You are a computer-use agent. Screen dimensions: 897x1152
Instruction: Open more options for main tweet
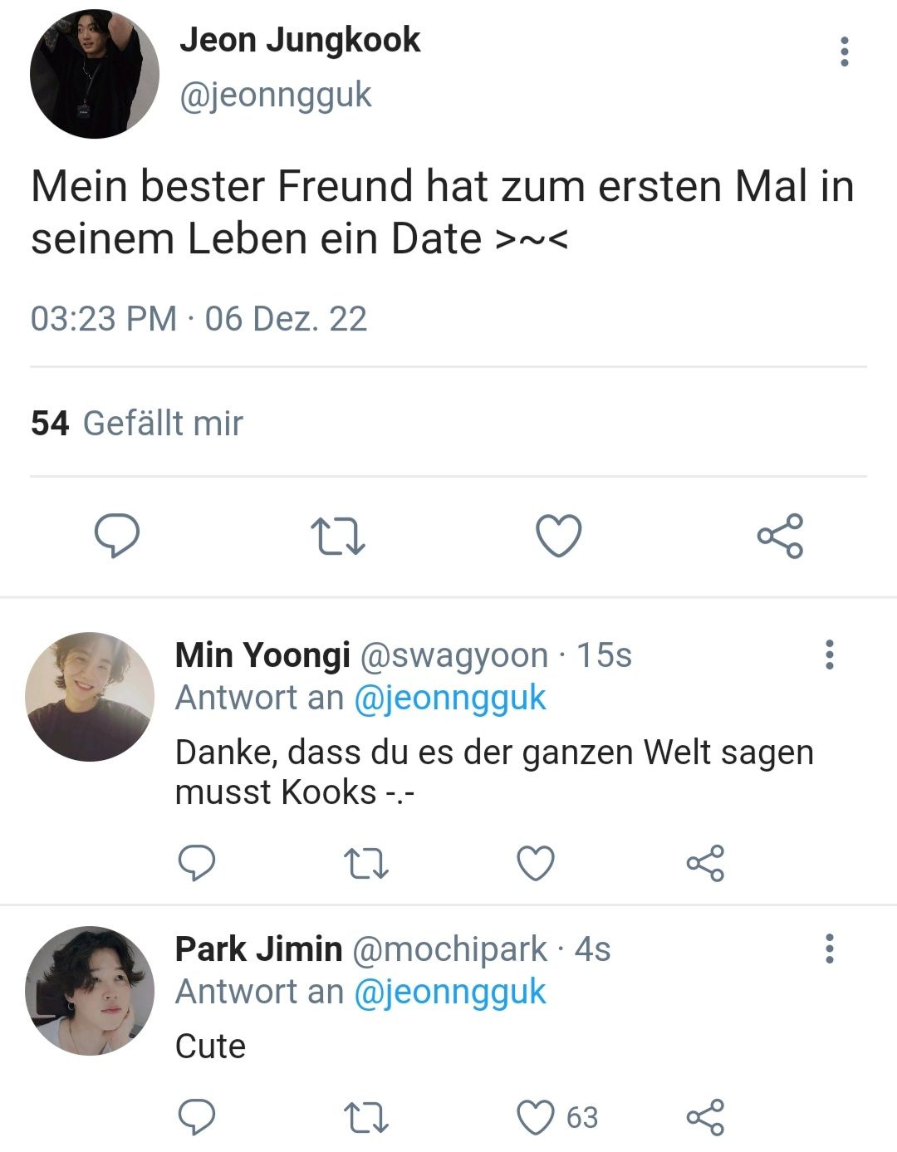pyautogui.click(x=845, y=51)
